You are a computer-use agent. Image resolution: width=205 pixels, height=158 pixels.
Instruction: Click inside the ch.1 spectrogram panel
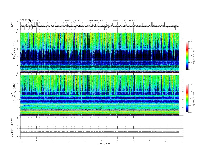(100, 53)
